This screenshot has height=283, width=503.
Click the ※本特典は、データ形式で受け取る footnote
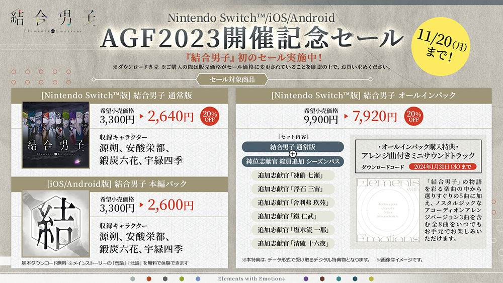coord(306,259)
